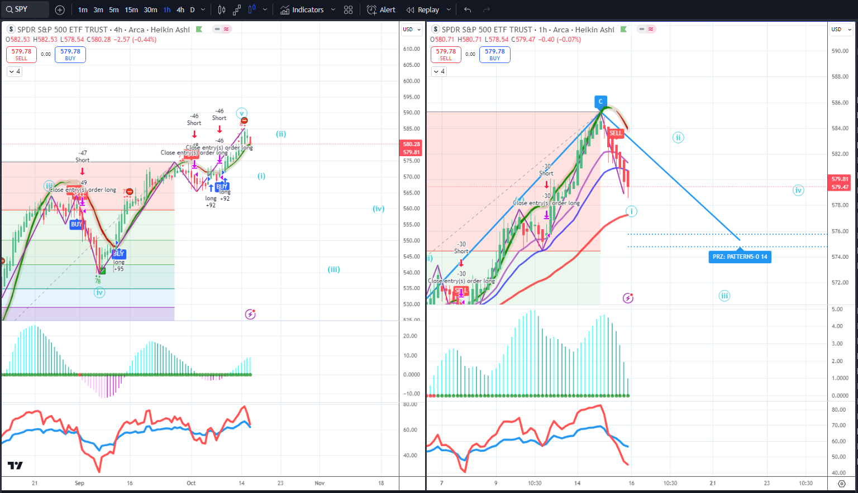Viewport: 858px width, 493px height.
Task: Undo the last chart action
Action: 468,9
